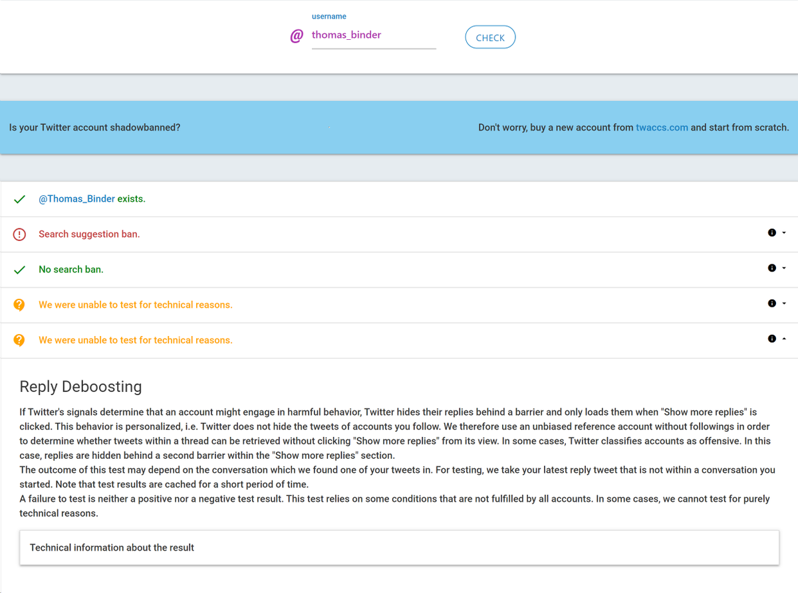Click the Search suggestion ban text
This screenshot has width=798, height=593.
point(89,234)
